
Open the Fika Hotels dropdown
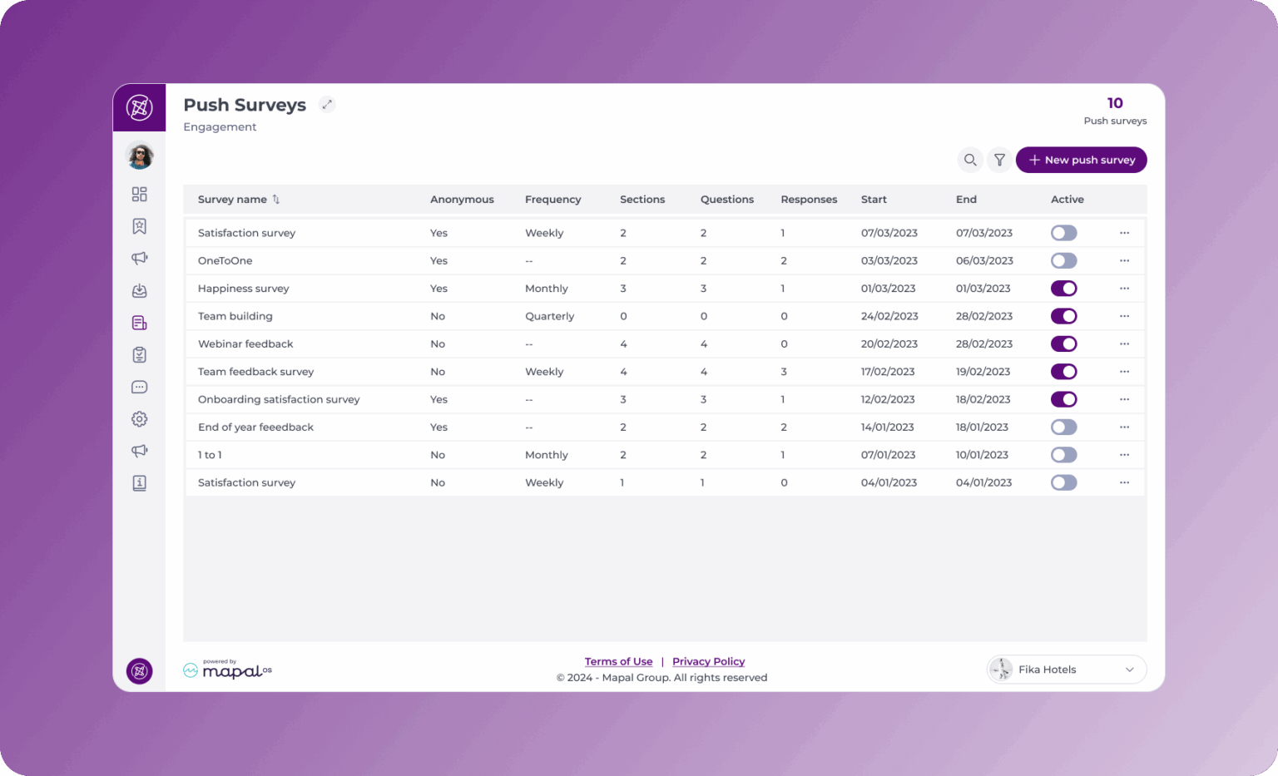click(1067, 670)
